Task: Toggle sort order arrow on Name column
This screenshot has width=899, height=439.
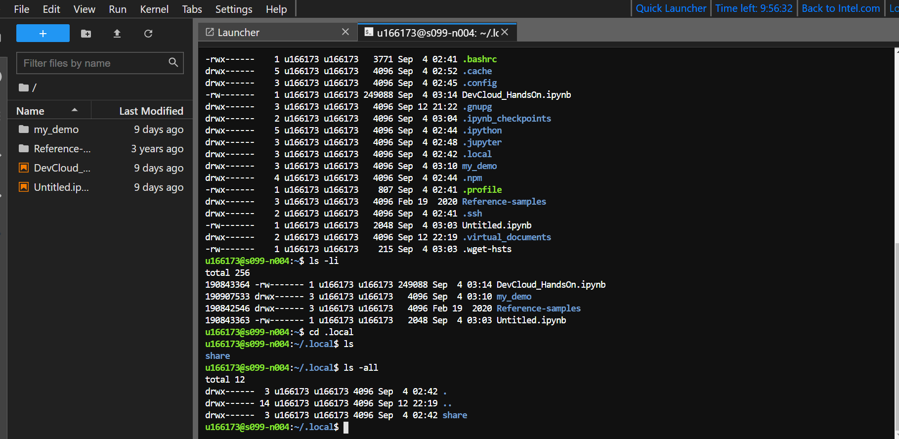Action: pyautogui.click(x=75, y=110)
